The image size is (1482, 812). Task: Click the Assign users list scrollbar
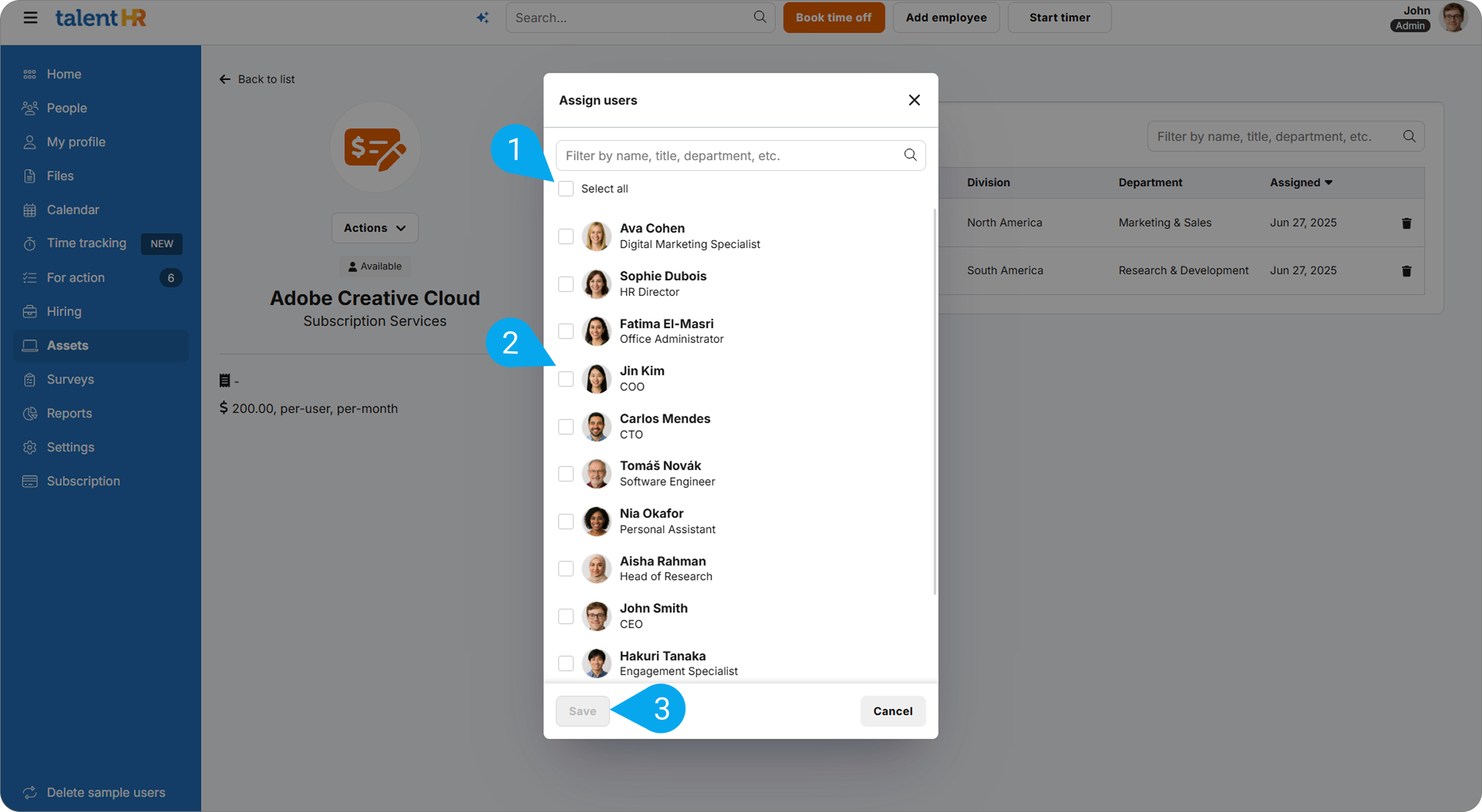click(935, 402)
